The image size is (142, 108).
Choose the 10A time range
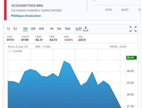[68, 29]
